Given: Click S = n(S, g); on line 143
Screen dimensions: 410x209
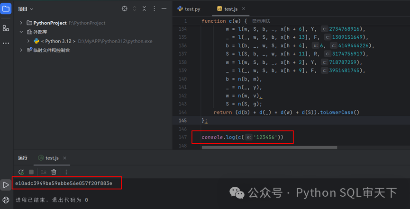Looking at the screenshot, I should [x=244, y=104].
